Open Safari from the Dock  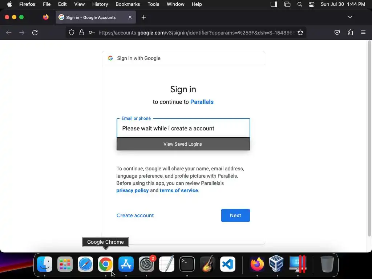(x=85, y=264)
